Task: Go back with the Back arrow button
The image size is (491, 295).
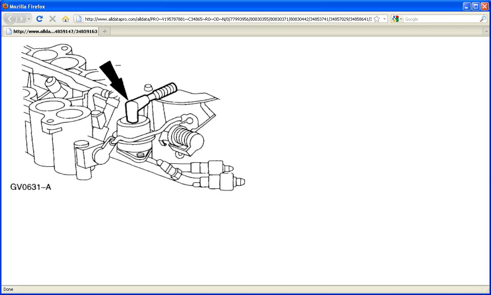Action: [x=10, y=19]
